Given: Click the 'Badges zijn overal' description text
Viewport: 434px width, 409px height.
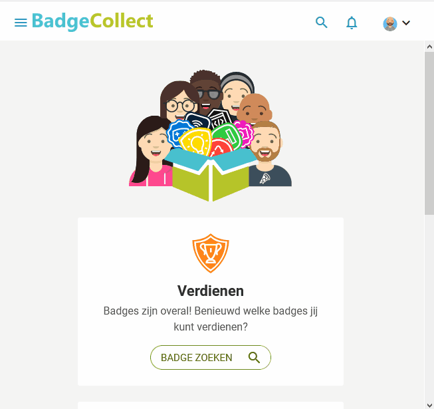Looking at the screenshot, I should (211, 319).
